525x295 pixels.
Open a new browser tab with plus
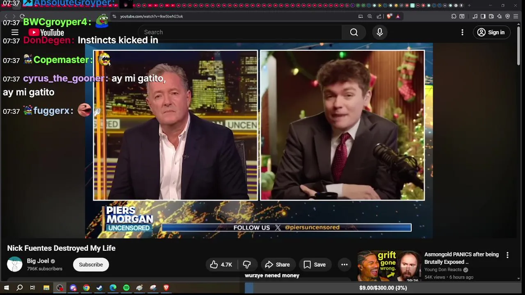[469, 5]
